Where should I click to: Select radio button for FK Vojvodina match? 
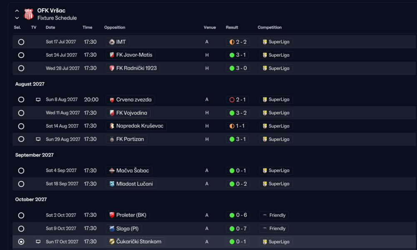click(21, 113)
